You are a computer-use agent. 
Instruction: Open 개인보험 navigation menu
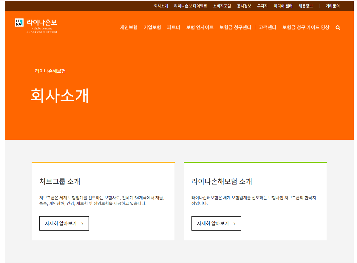(x=129, y=27)
